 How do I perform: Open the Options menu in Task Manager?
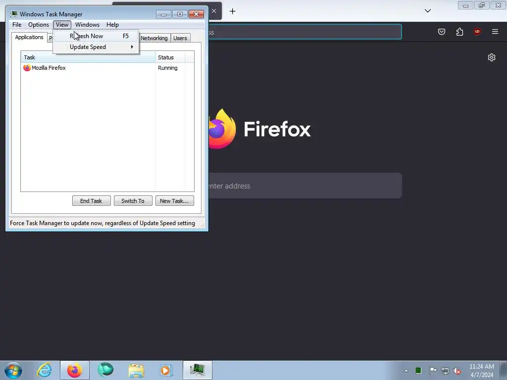click(x=39, y=25)
